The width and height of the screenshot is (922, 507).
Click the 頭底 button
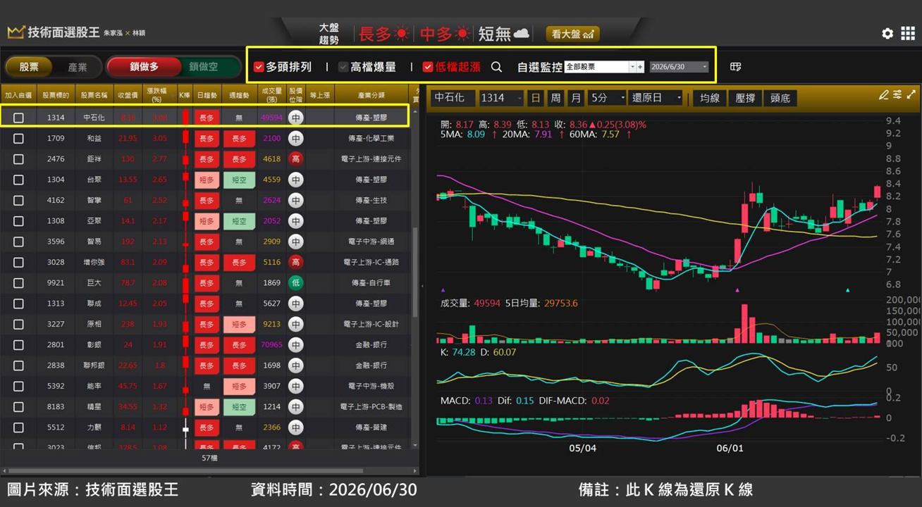pos(780,98)
